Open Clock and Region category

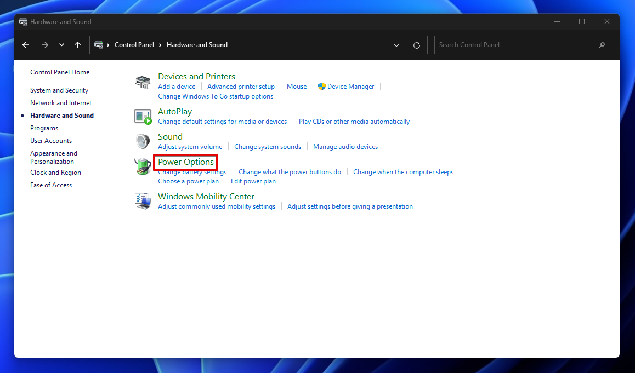(x=55, y=173)
